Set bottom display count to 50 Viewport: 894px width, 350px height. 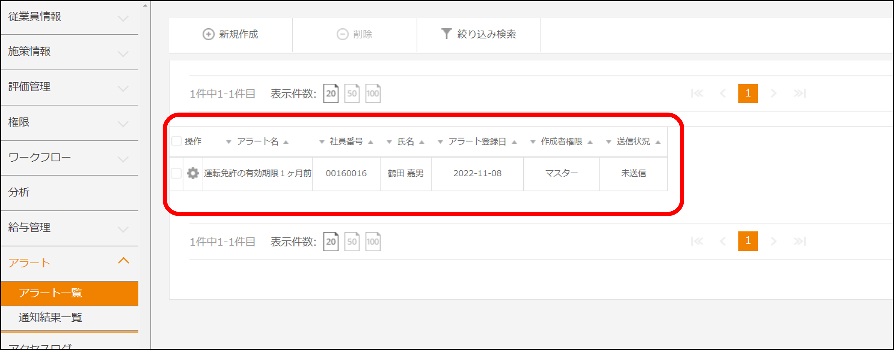tap(352, 241)
